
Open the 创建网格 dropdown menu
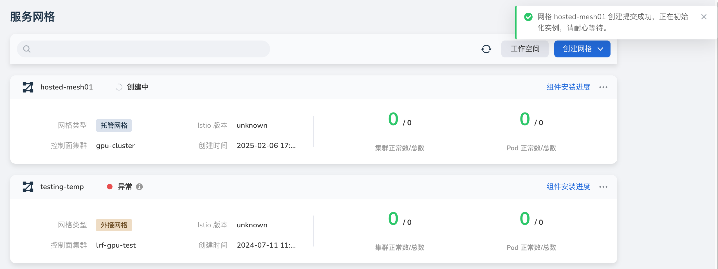pos(582,49)
